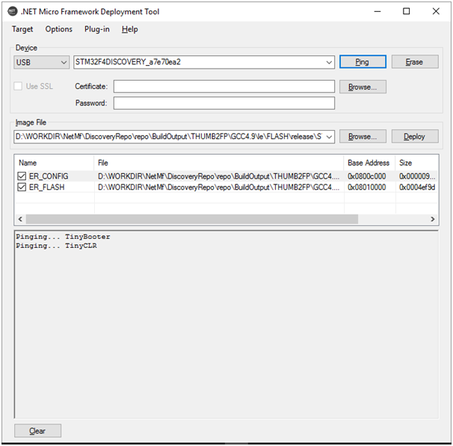453x446 pixels.
Task: Click the ER_FLASH file path cell
Action: coord(219,187)
